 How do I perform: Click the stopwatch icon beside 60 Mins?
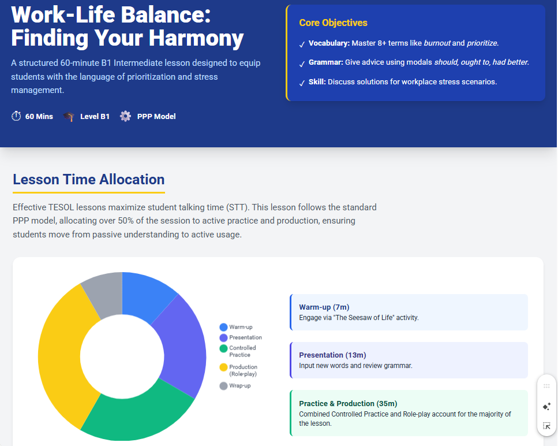[16, 117]
